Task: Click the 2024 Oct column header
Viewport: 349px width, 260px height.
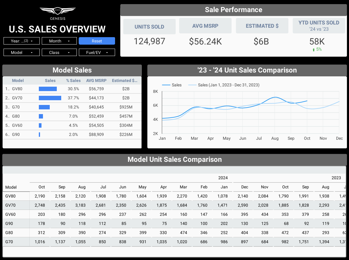Action: [x=41, y=187]
